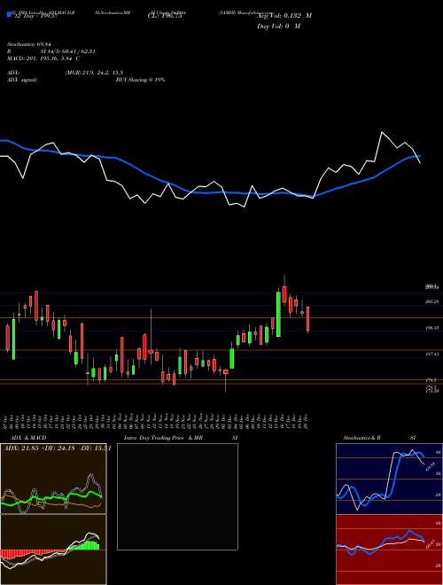Screen dimensions: 443x585
Task: Click the blue Stochastics chart panel
Action: [389, 479]
